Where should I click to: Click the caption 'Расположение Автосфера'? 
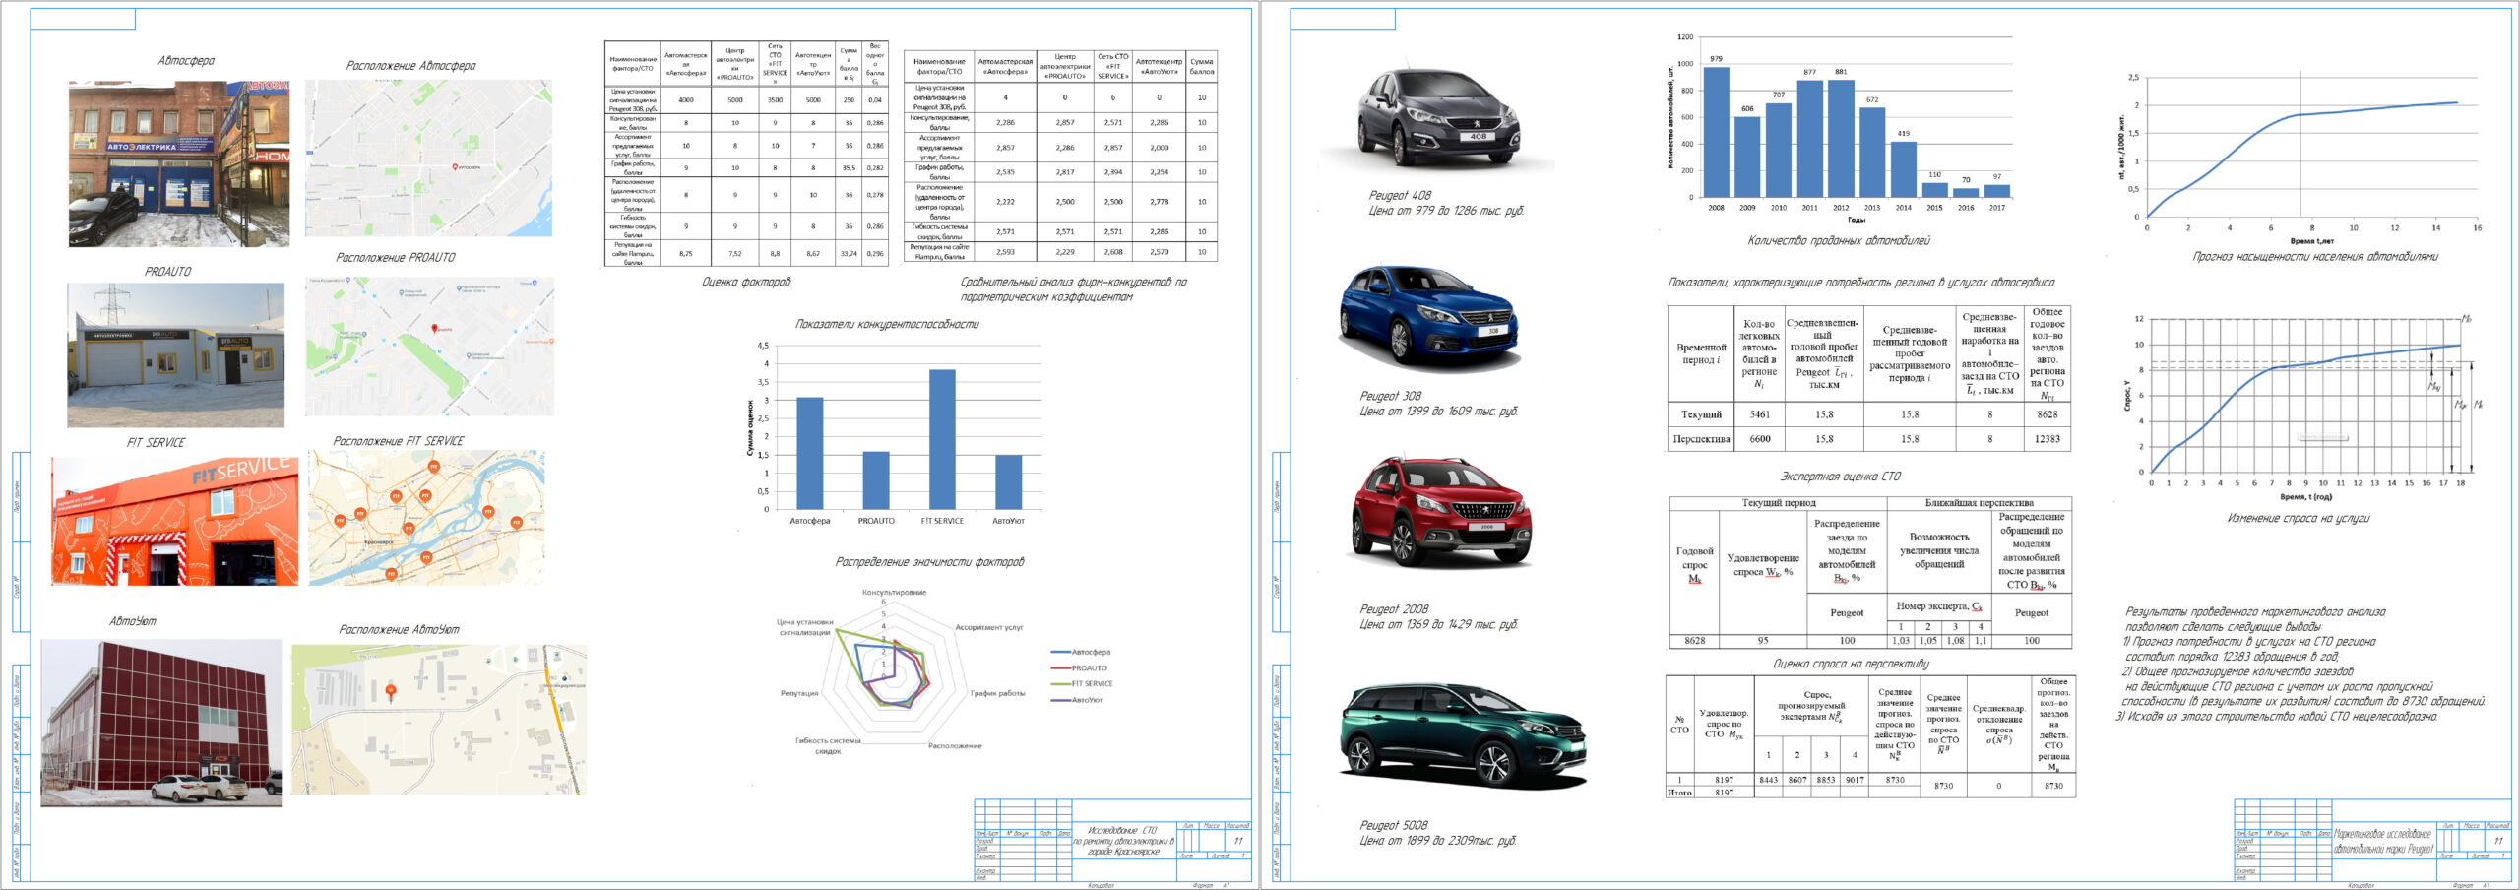point(410,66)
